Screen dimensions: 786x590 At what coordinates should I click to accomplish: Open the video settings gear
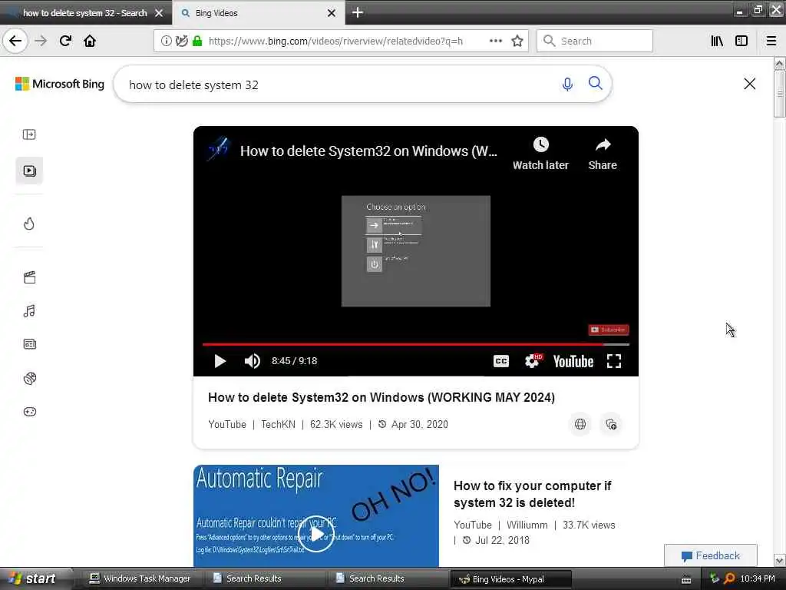pyautogui.click(x=533, y=361)
